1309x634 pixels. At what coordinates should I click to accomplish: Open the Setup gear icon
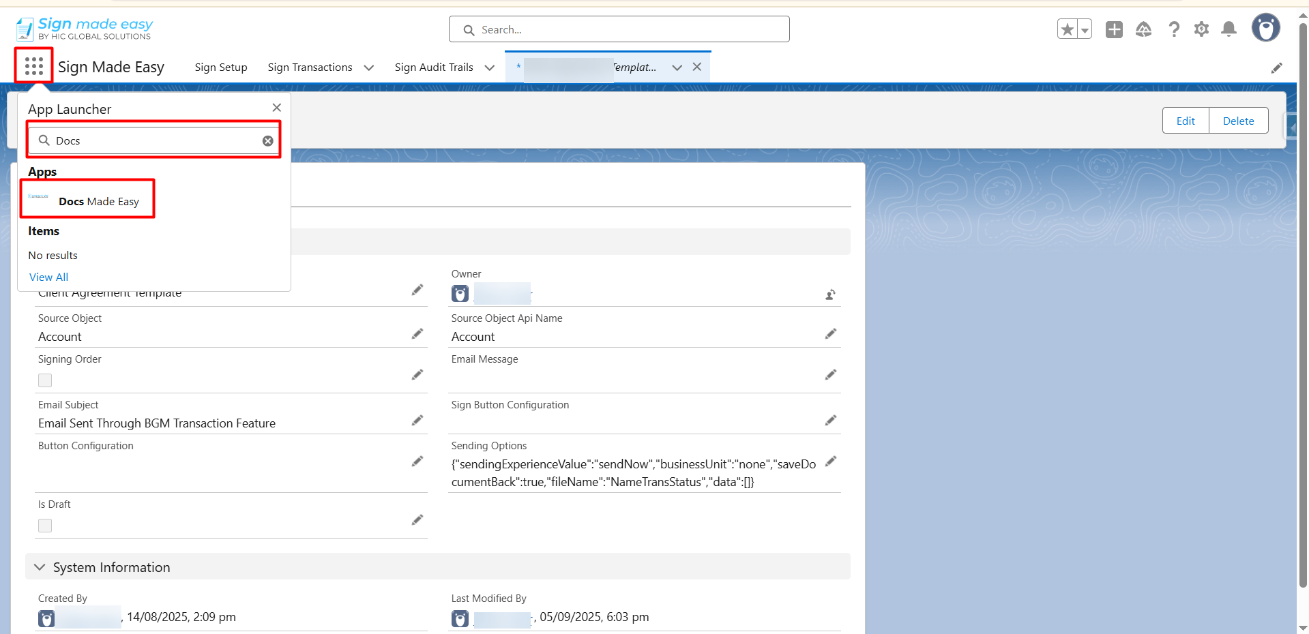point(1201,29)
